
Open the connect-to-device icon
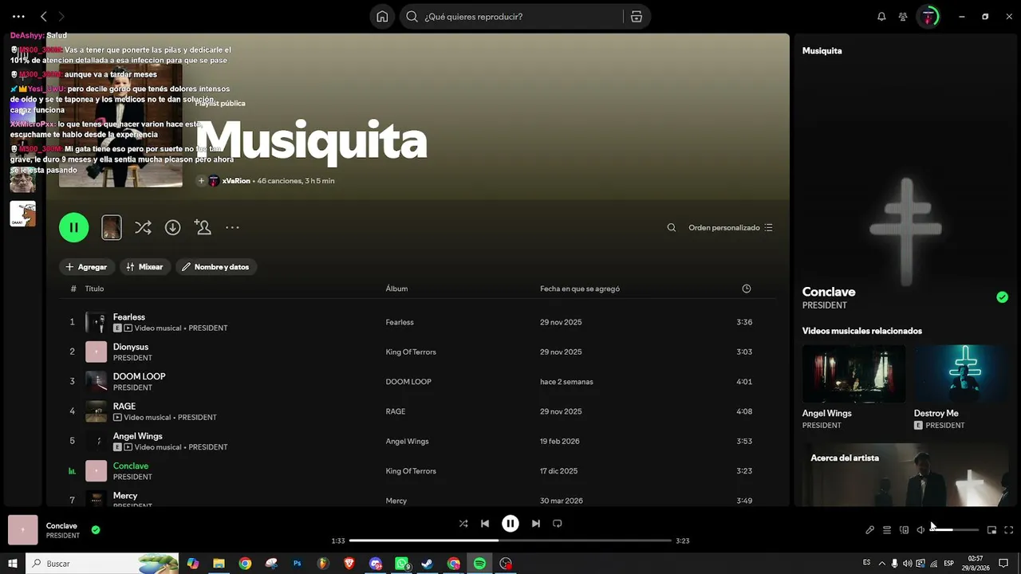904,530
